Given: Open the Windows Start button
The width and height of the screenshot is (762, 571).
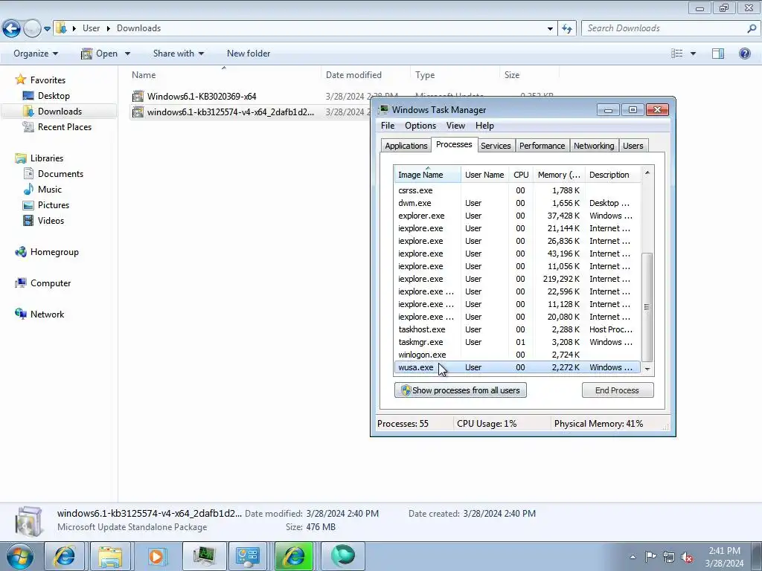Looking at the screenshot, I should 20,556.
